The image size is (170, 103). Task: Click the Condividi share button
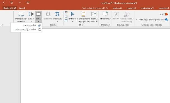pyautogui.click(x=10, y=8)
